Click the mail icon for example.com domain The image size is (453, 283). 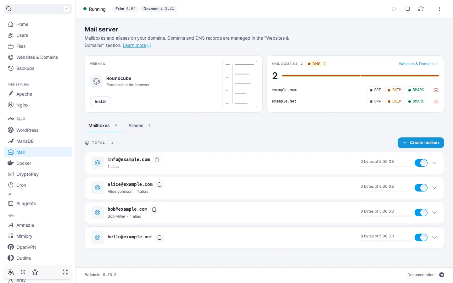point(436,90)
